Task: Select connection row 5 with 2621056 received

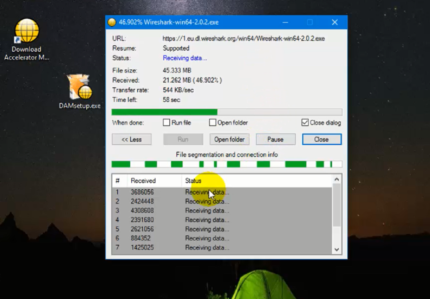Action: click(222, 229)
